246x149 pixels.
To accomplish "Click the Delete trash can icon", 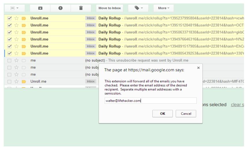I will click(x=81, y=8).
